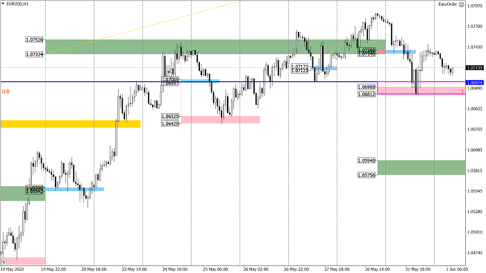The image size is (486, 273).
Task: Click the small triangle beside EURUSD,H1
Action: 3,4
